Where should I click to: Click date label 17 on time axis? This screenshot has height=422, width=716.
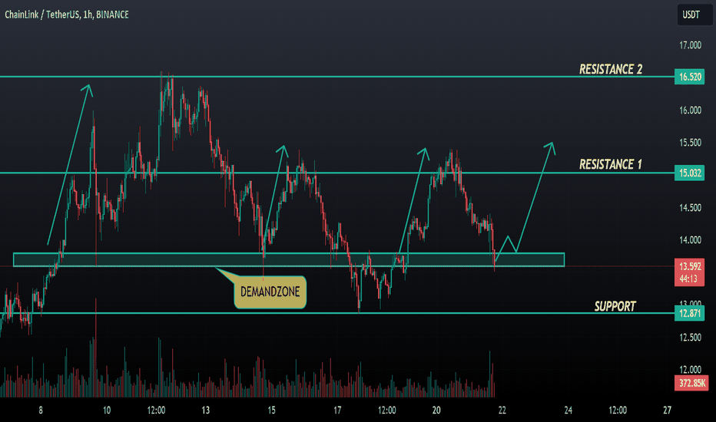337,410
